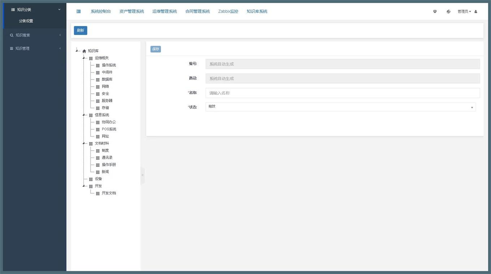Click the grid icon next to POS系统
This screenshot has width=491, height=274.
point(97,129)
